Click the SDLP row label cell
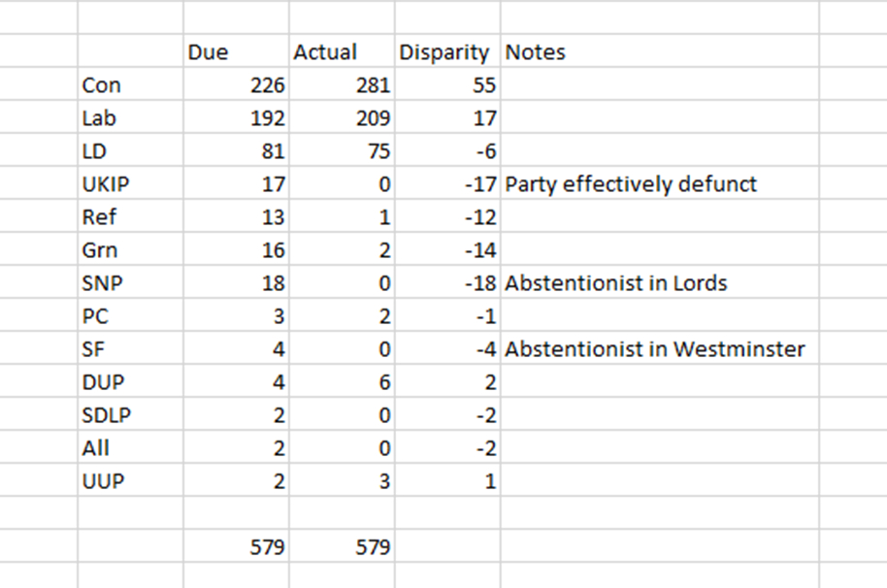 [130, 415]
